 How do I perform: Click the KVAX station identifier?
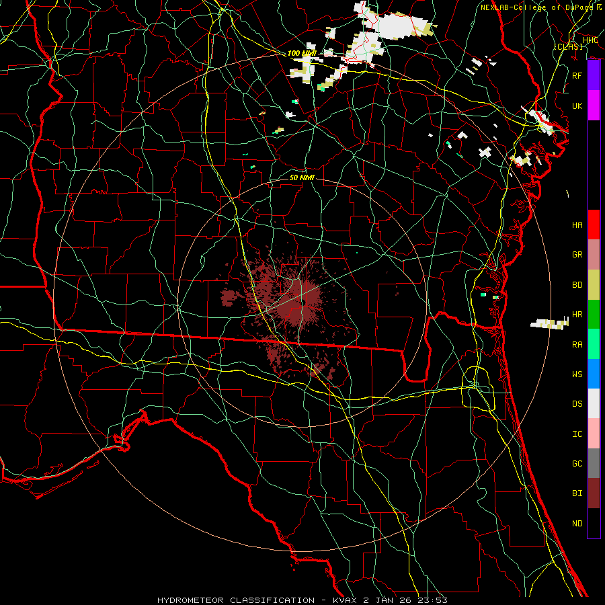(346, 600)
